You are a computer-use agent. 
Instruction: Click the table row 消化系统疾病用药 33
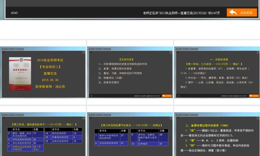tap(25, 143)
